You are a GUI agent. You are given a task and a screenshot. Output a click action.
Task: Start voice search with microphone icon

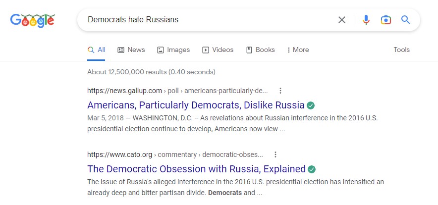366,20
